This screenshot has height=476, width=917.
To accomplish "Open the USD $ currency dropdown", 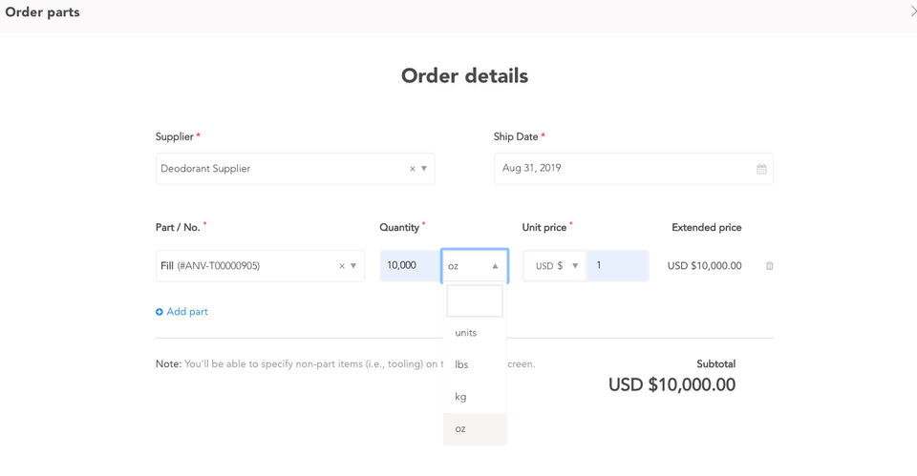I will coord(555,266).
